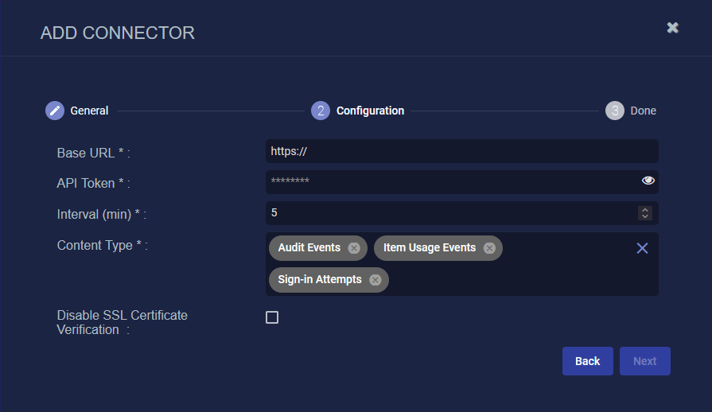712x412 pixels.
Task: Click the General step pencil icon
Action: [55, 111]
